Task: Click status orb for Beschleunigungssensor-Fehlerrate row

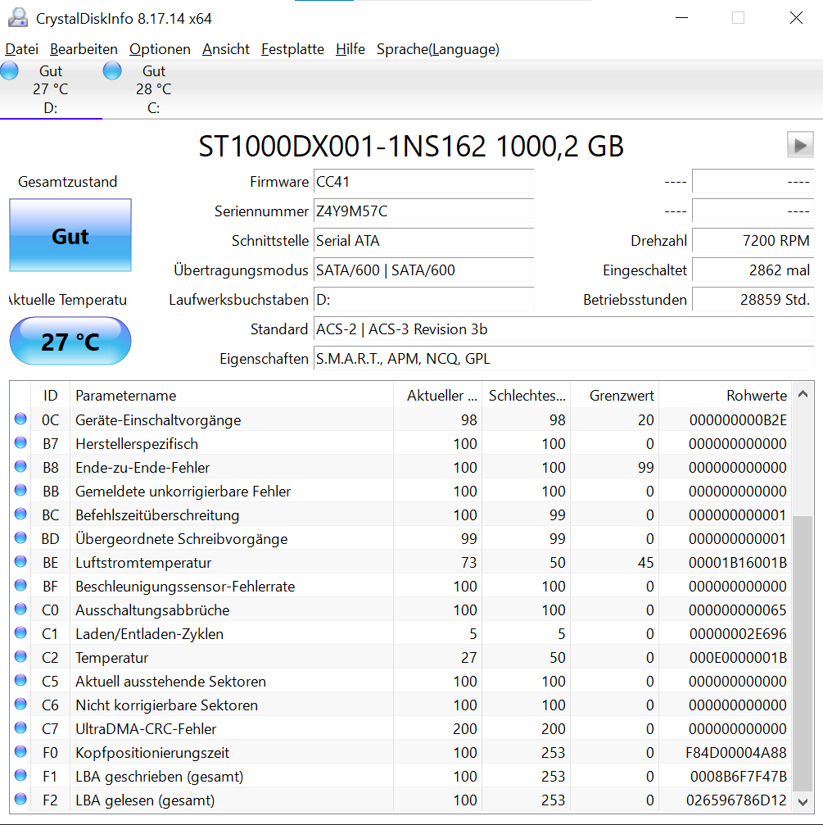Action: point(20,585)
